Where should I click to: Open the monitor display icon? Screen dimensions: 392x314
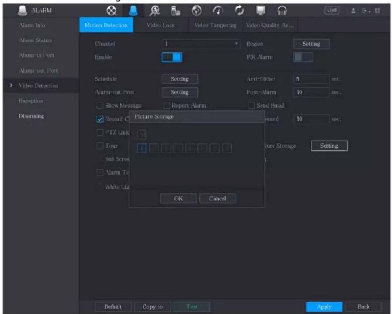[261, 11]
